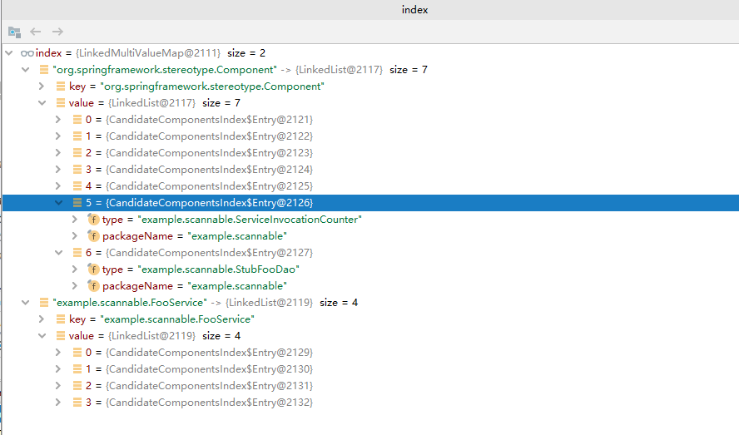Click the glasses icon beside index

pos(27,53)
